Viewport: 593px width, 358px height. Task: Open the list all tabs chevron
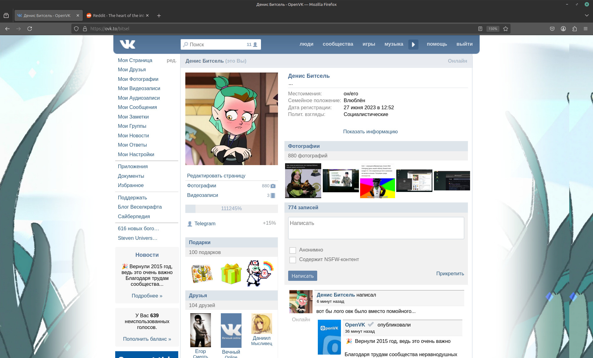[587, 15]
